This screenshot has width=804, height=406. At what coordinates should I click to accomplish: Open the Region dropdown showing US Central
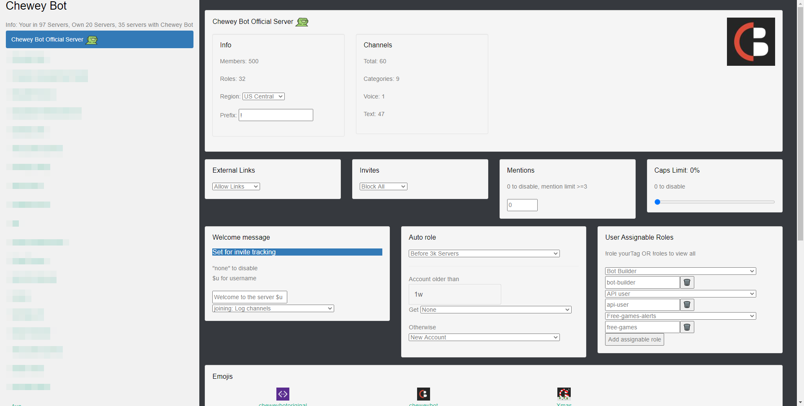click(x=263, y=96)
